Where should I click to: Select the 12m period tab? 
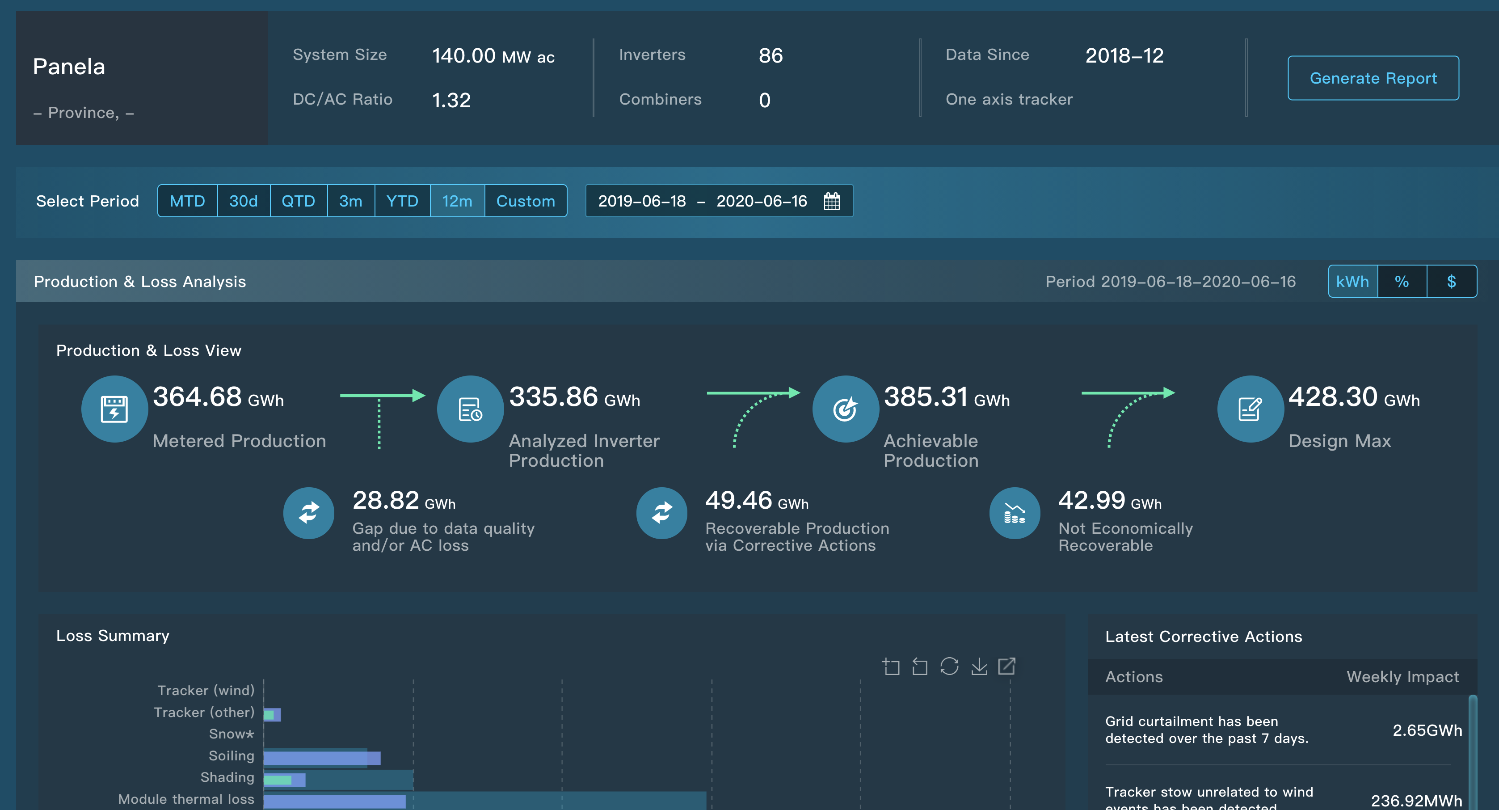coord(457,201)
